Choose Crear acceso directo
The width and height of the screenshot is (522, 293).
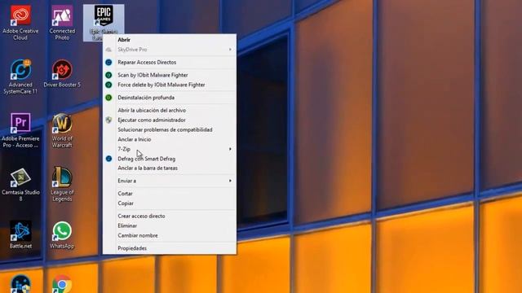click(x=170, y=216)
